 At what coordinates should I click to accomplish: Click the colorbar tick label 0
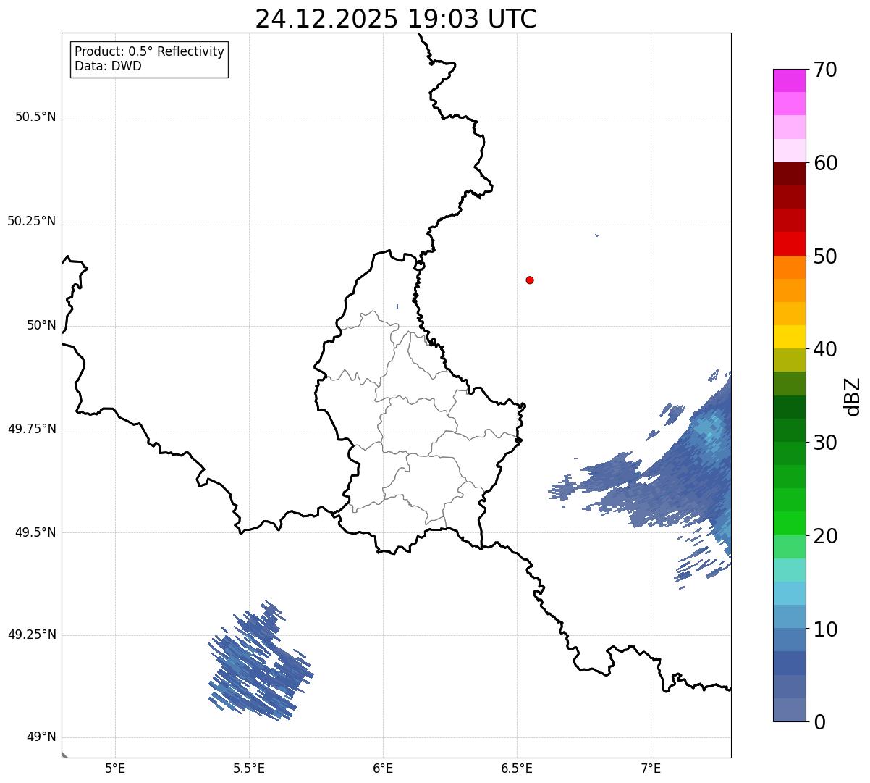coord(819,722)
